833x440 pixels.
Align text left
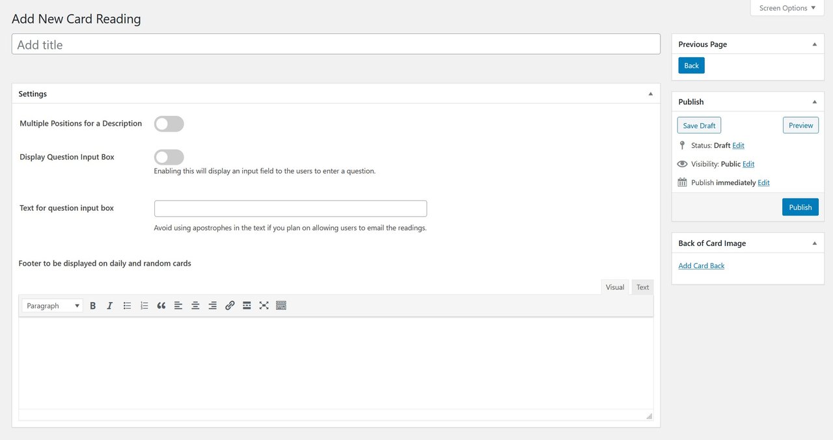(178, 305)
